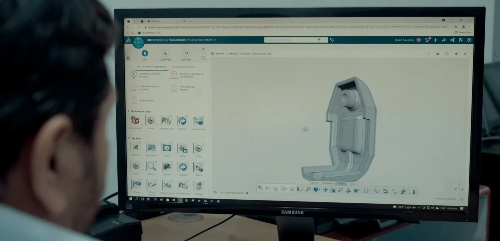Open the top bar Help icon
The width and height of the screenshot is (500, 241).
[469, 40]
